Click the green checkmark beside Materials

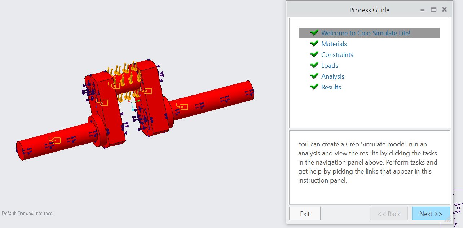point(314,44)
